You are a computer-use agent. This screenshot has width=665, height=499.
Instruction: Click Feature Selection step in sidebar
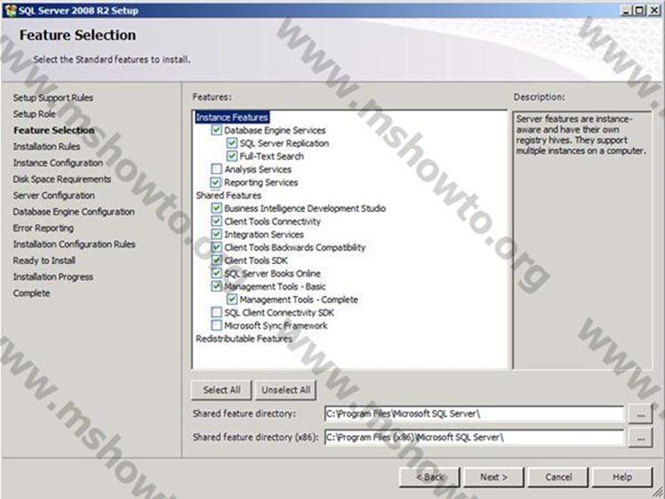tap(54, 130)
